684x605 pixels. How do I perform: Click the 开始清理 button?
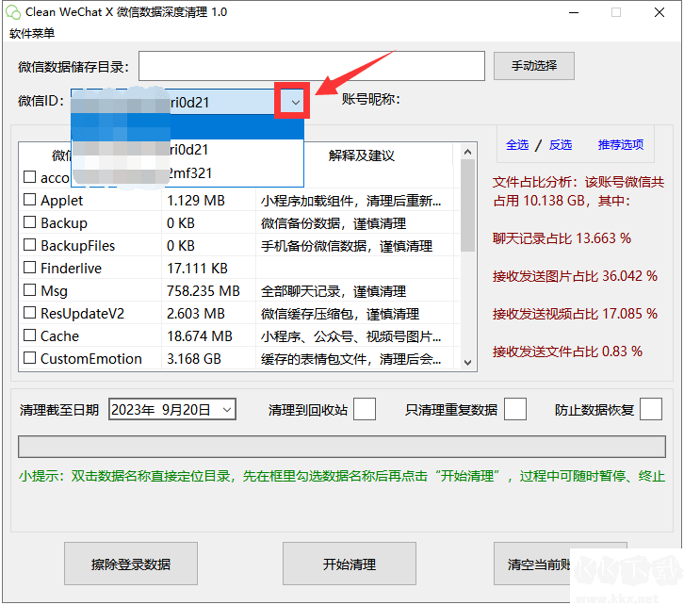pos(349,564)
